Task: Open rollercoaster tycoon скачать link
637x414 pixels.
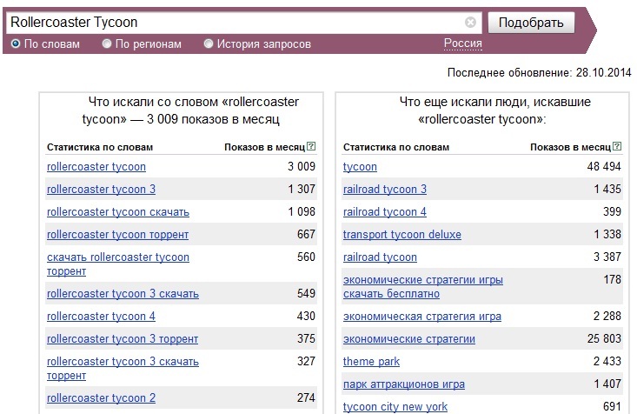Action: click(118, 212)
